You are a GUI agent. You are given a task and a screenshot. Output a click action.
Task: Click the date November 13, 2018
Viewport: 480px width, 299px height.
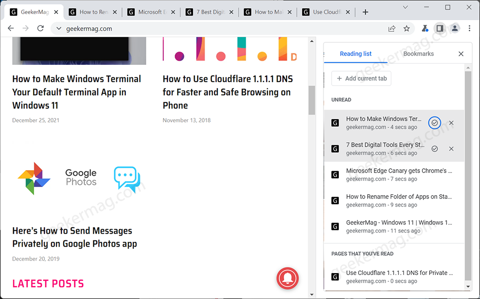[x=186, y=120]
